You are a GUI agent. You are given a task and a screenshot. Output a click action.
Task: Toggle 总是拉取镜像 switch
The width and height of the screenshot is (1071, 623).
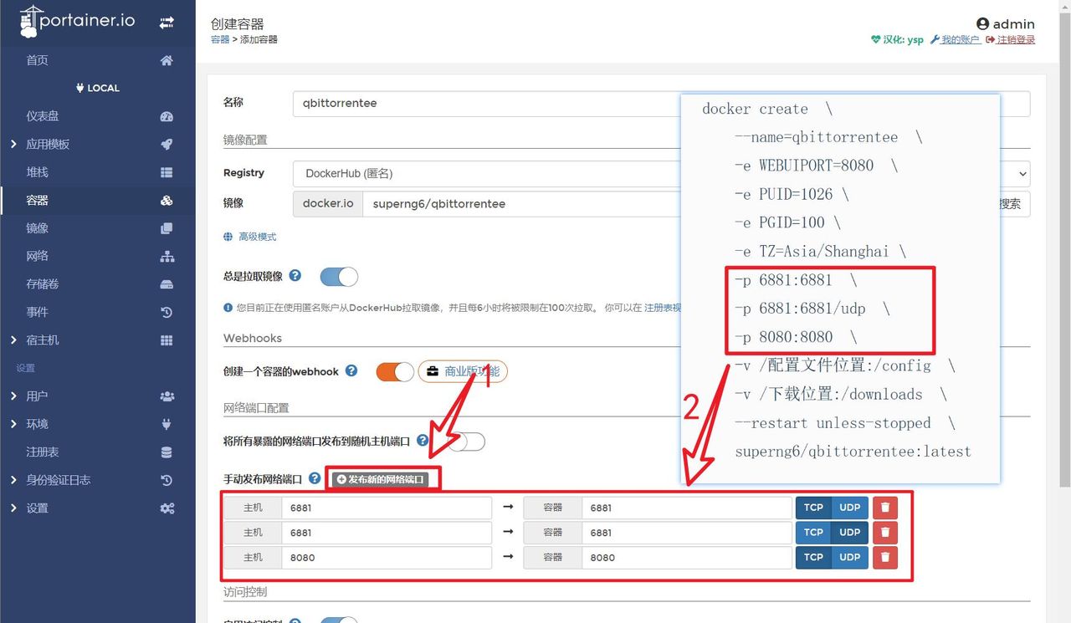(x=339, y=277)
